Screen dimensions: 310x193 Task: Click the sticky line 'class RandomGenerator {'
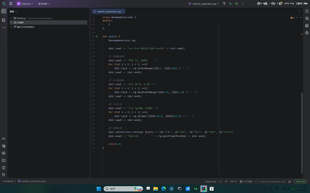pyautogui.click(x=119, y=17)
